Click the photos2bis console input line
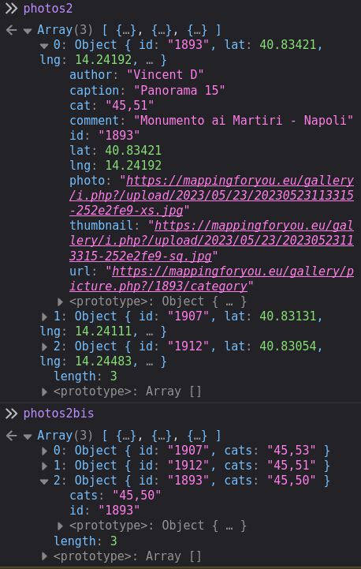361x569 pixels. click(x=58, y=414)
